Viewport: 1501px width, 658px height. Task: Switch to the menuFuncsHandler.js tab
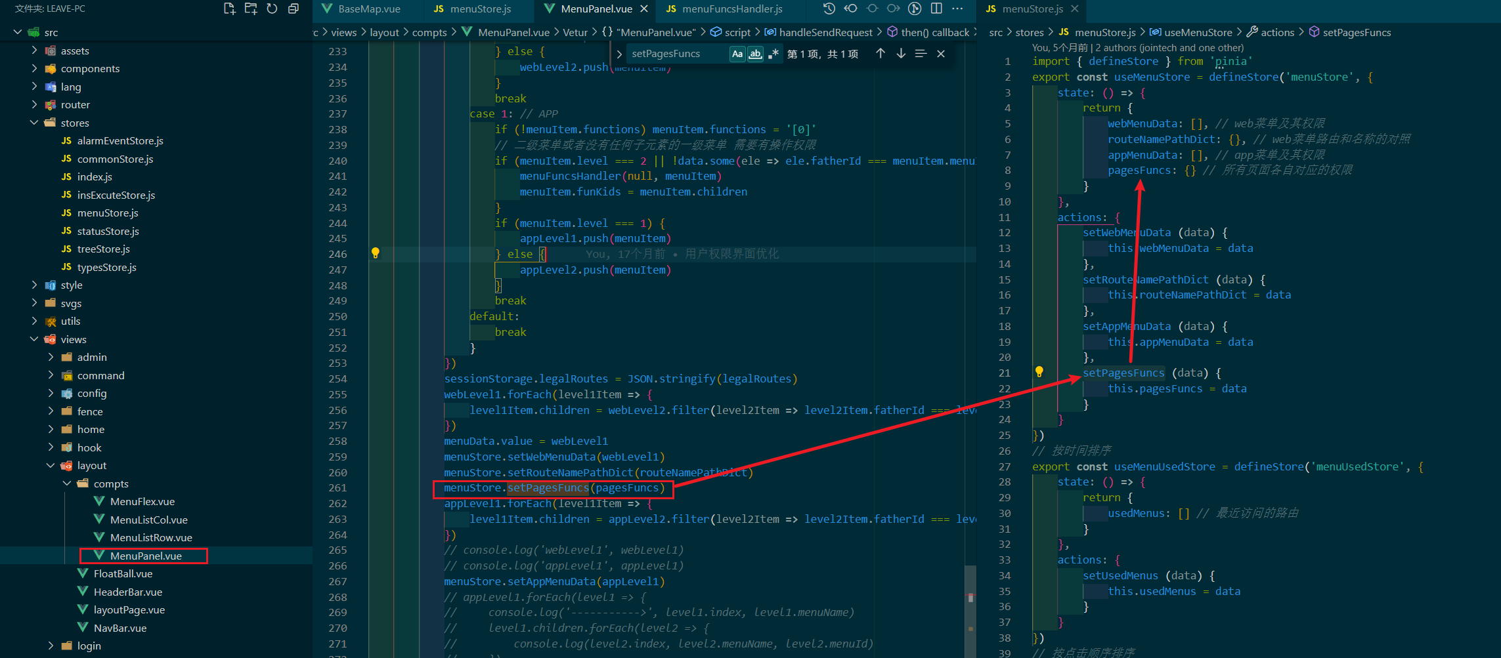tap(731, 9)
